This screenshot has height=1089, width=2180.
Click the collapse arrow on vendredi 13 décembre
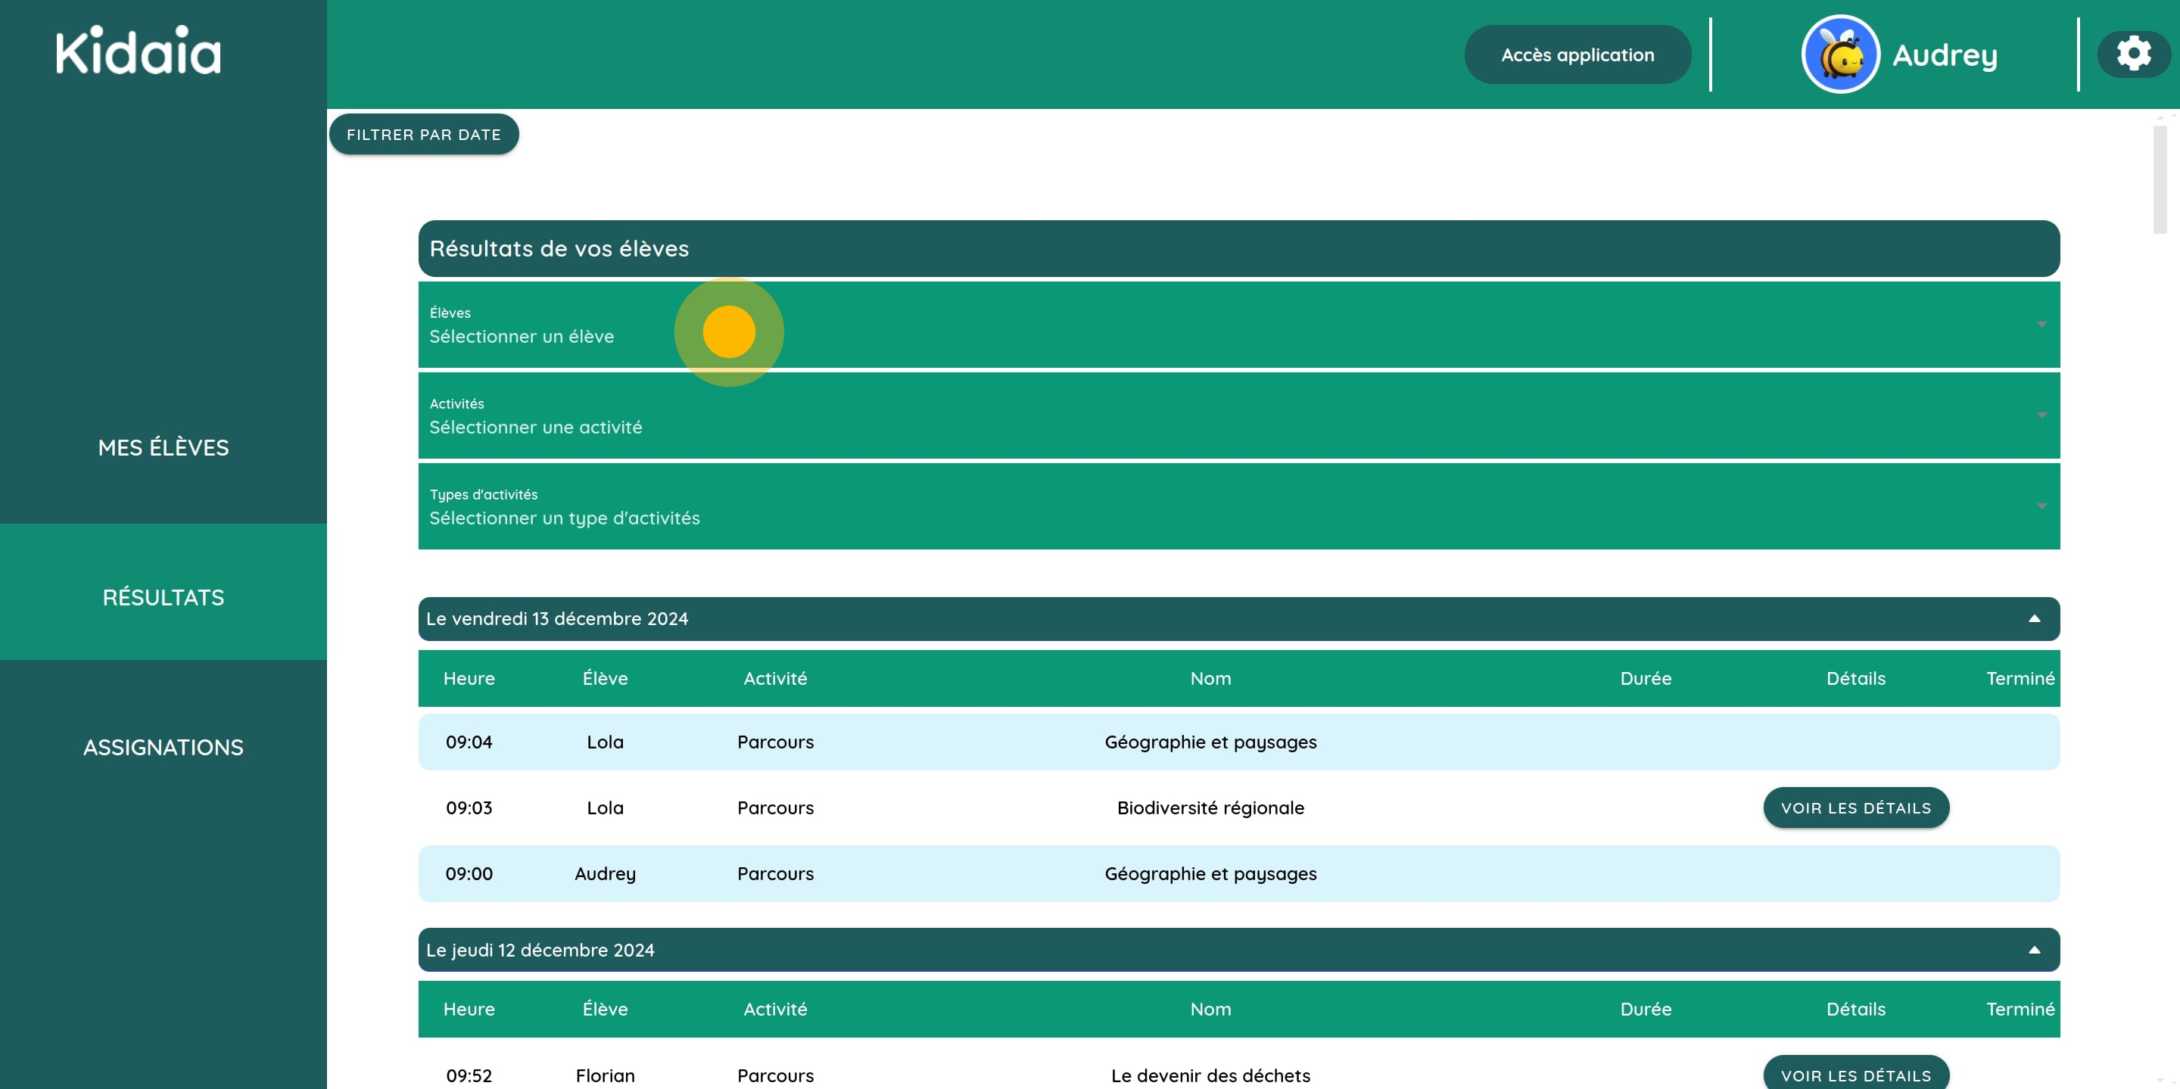(x=2035, y=618)
